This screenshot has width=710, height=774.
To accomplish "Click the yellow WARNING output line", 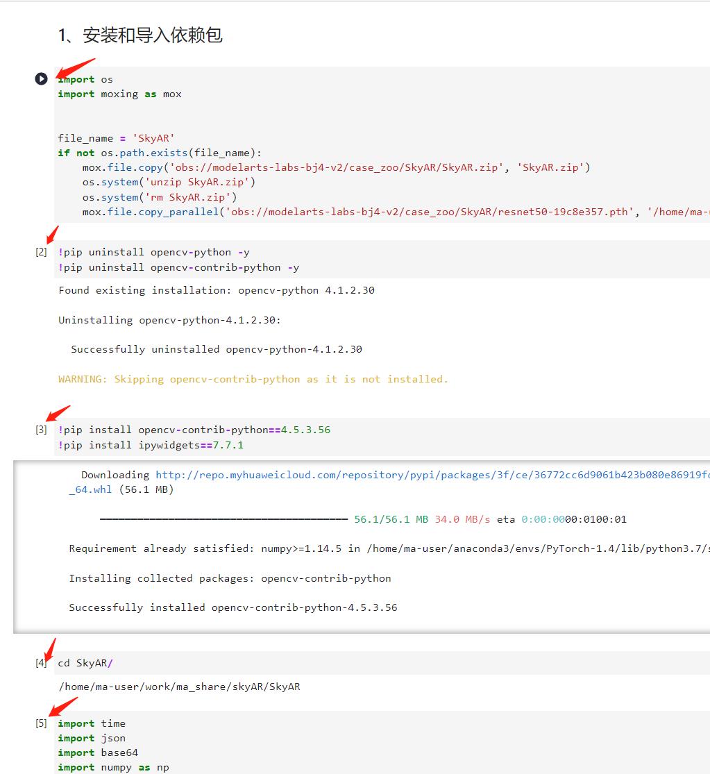I will coord(253,379).
